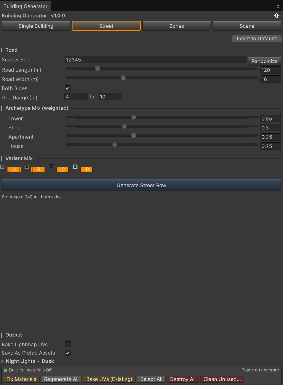Image resolution: width=283 pixels, height=385 pixels.
Task: Switch to Single Building tab
Action: coord(36,26)
